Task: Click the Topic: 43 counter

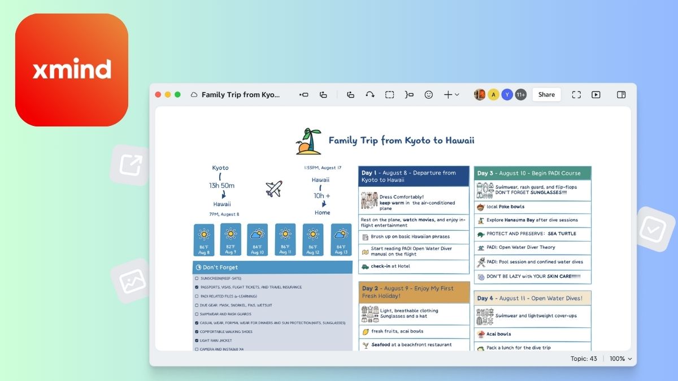Action: (x=584, y=358)
